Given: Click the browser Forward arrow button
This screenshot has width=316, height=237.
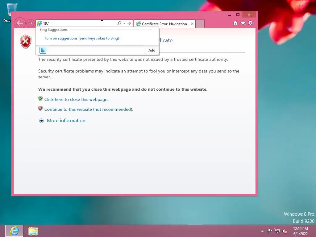Looking at the screenshot, I should pos(31,23).
